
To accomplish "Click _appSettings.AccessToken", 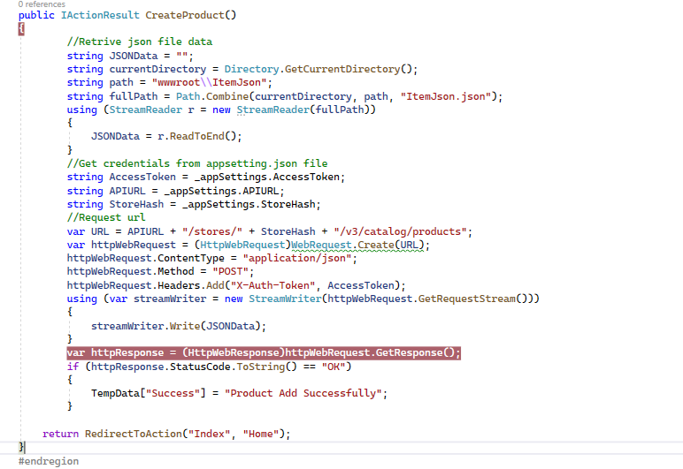I will tap(266, 177).
